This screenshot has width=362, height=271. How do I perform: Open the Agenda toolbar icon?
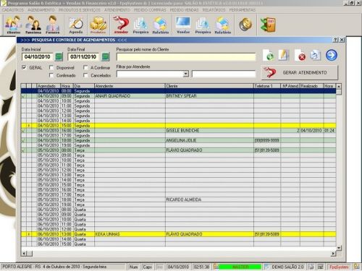[76, 25]
